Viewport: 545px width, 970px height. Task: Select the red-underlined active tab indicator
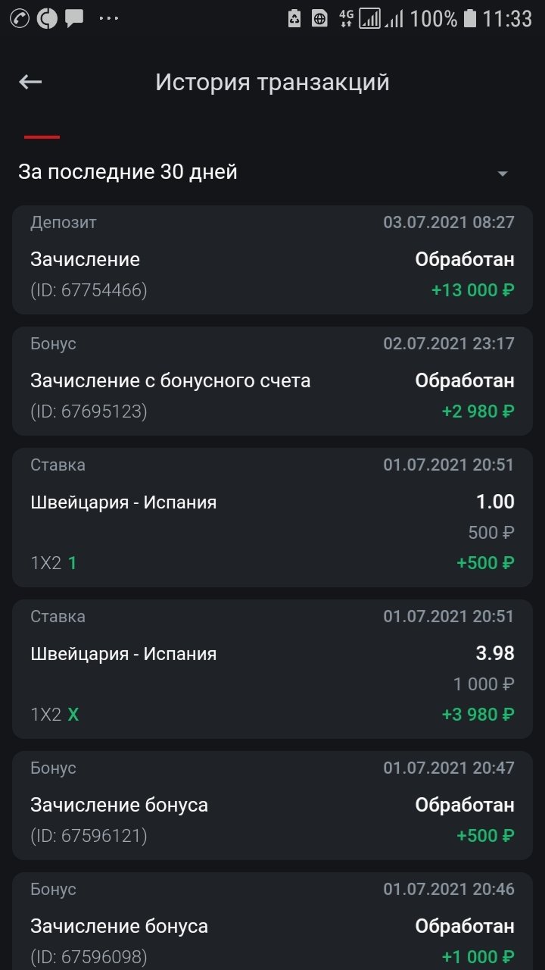coord(42,137)
